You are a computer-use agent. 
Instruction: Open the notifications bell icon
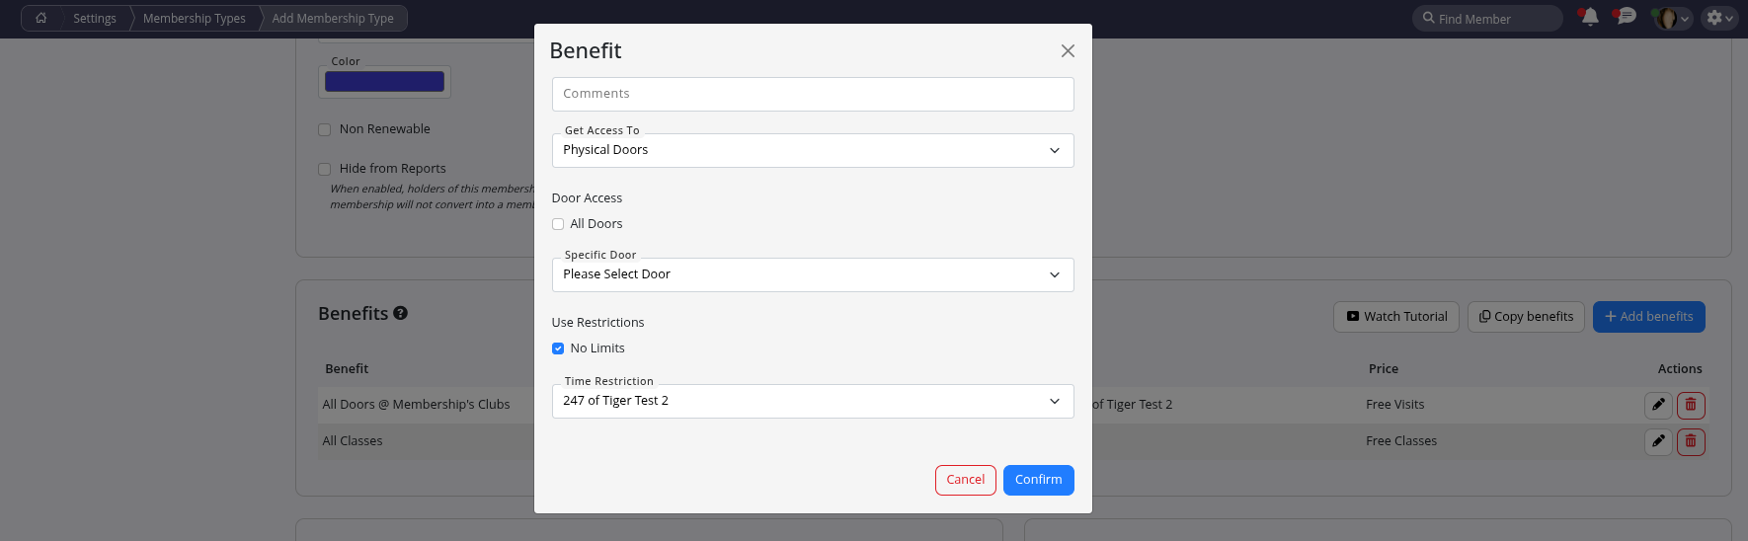(1589, 18)
